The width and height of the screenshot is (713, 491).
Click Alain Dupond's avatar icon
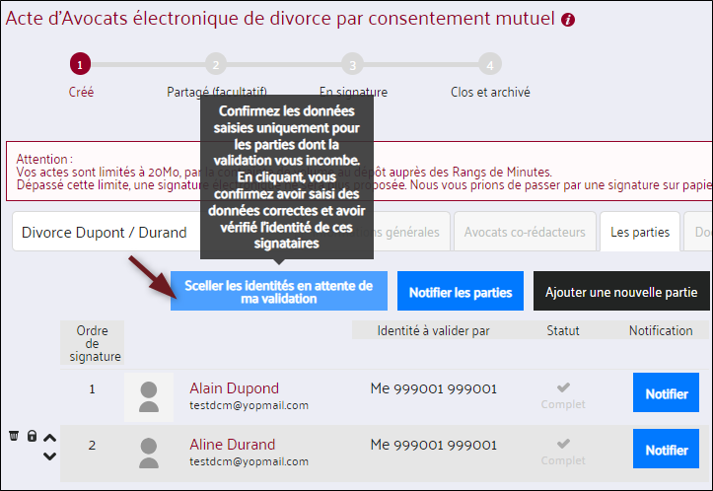coord(149,396)
